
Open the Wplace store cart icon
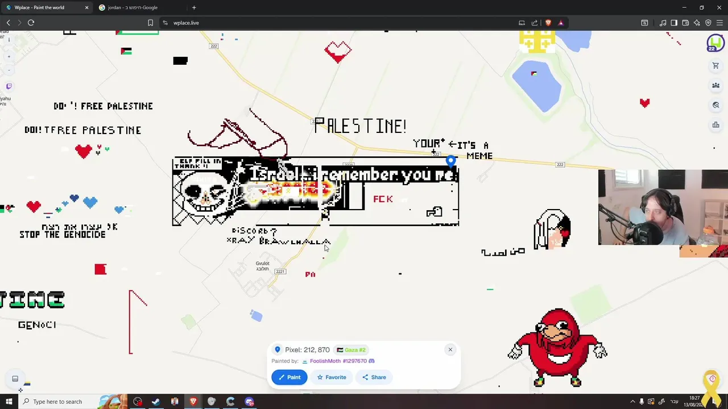(x=715, y=66)
